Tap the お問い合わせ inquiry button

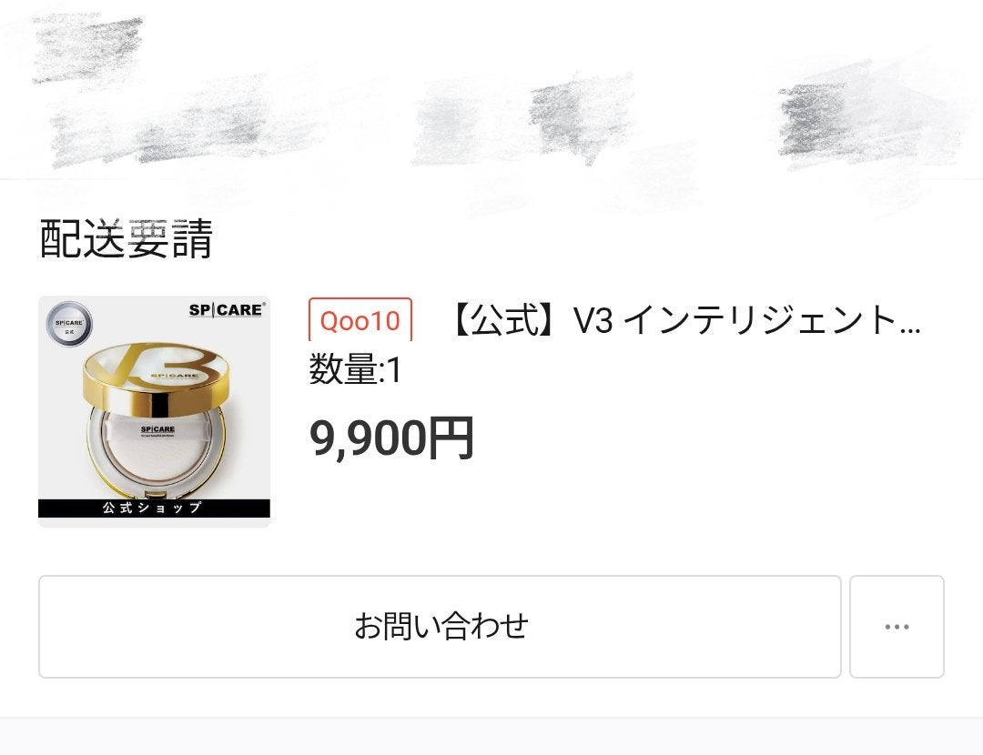440,627
